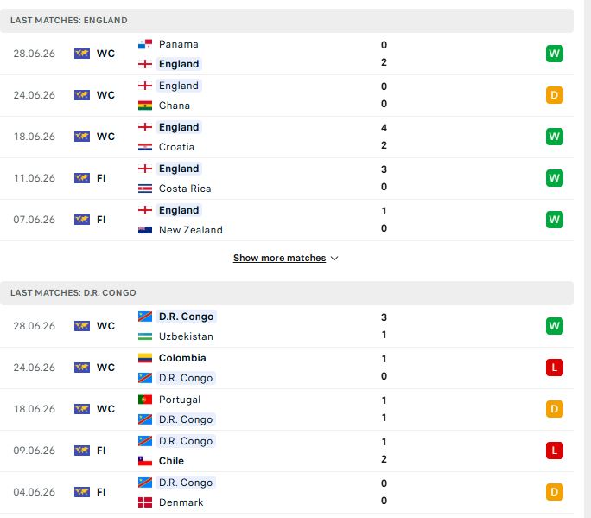
Task: Select the Last Matches: D.R. Congo header
Action: pyautogui.click(x=287, y=293)
